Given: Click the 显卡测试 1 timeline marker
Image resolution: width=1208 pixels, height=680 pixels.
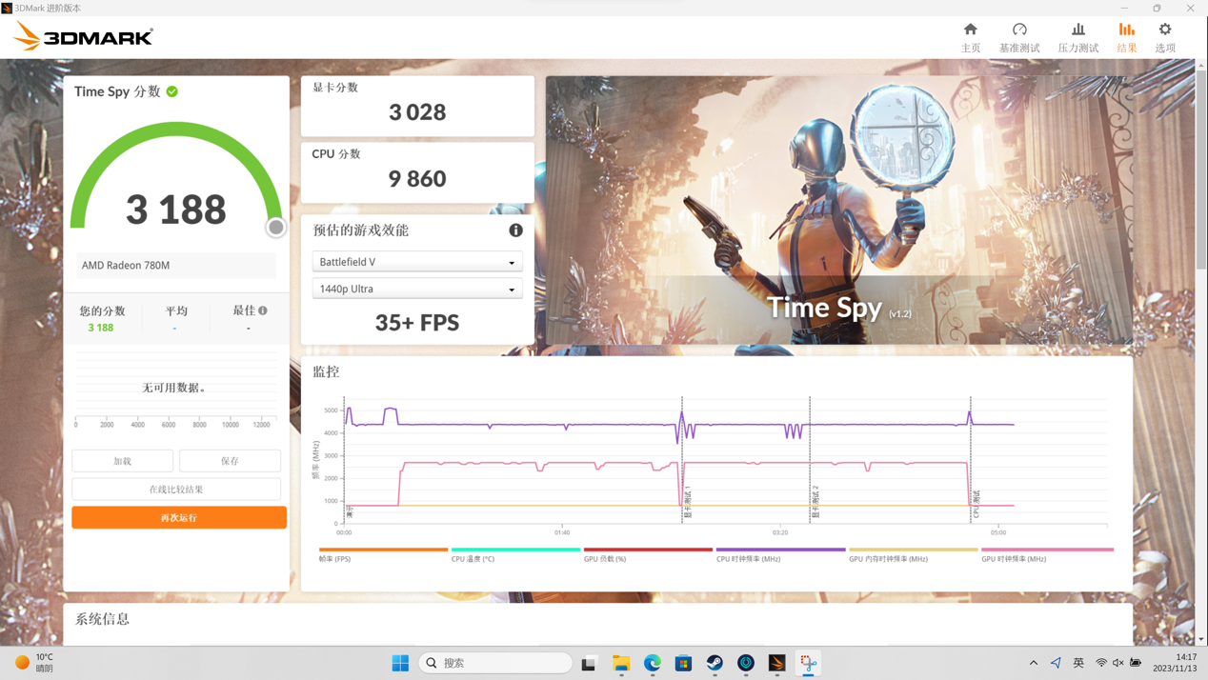Looking at the screenshot, I should [688, 503].
